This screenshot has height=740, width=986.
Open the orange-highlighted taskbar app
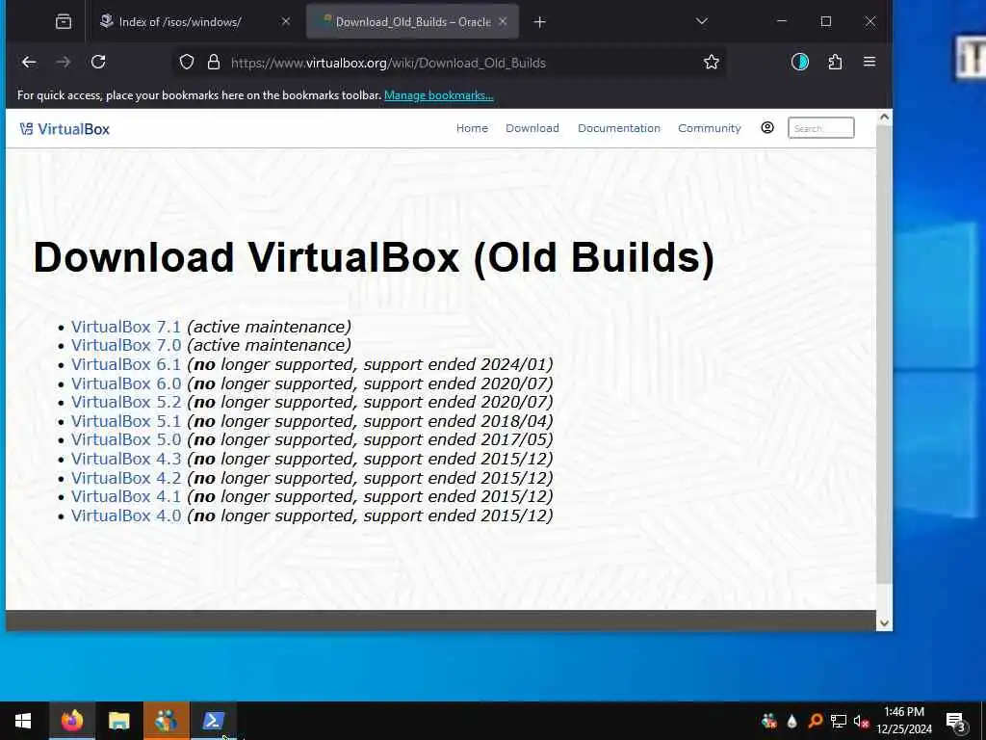pos(166,721)
